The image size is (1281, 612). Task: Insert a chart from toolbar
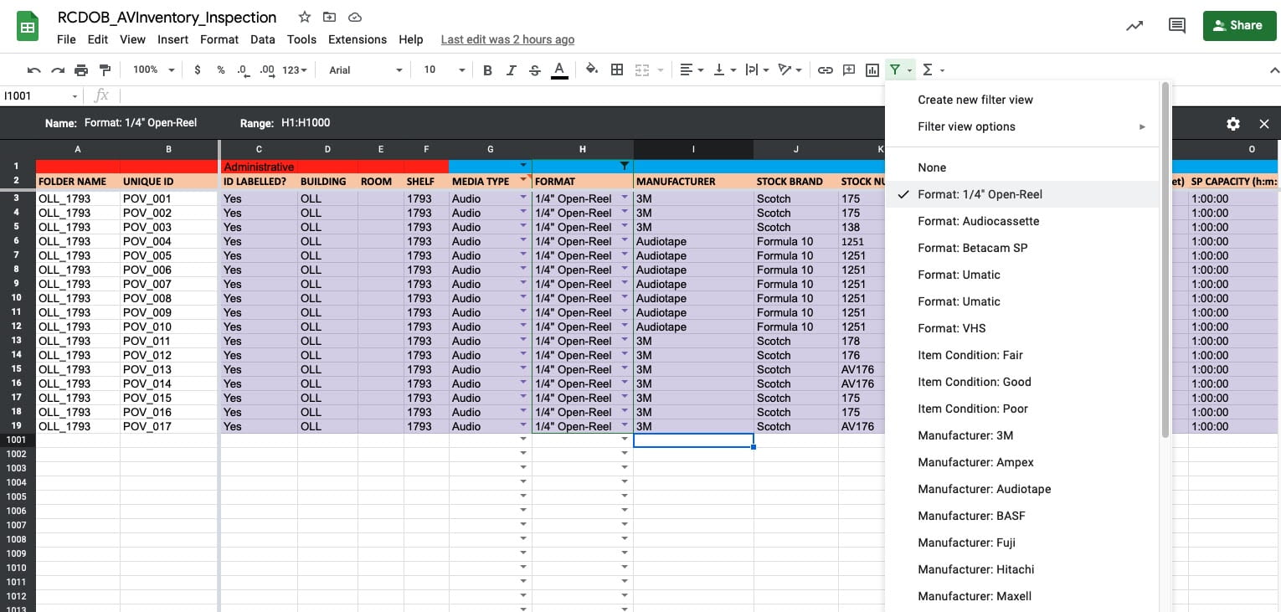[872, 70]
